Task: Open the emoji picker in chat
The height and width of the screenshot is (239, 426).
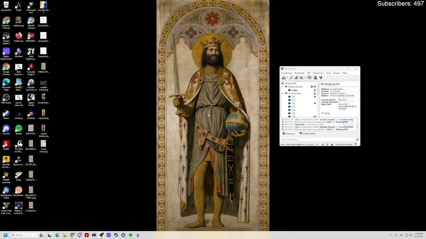Action: click(357, 140)
